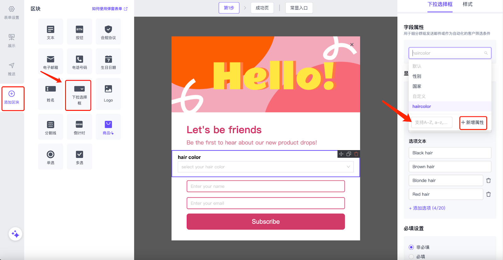Select the Phone number block

point(79,62)
